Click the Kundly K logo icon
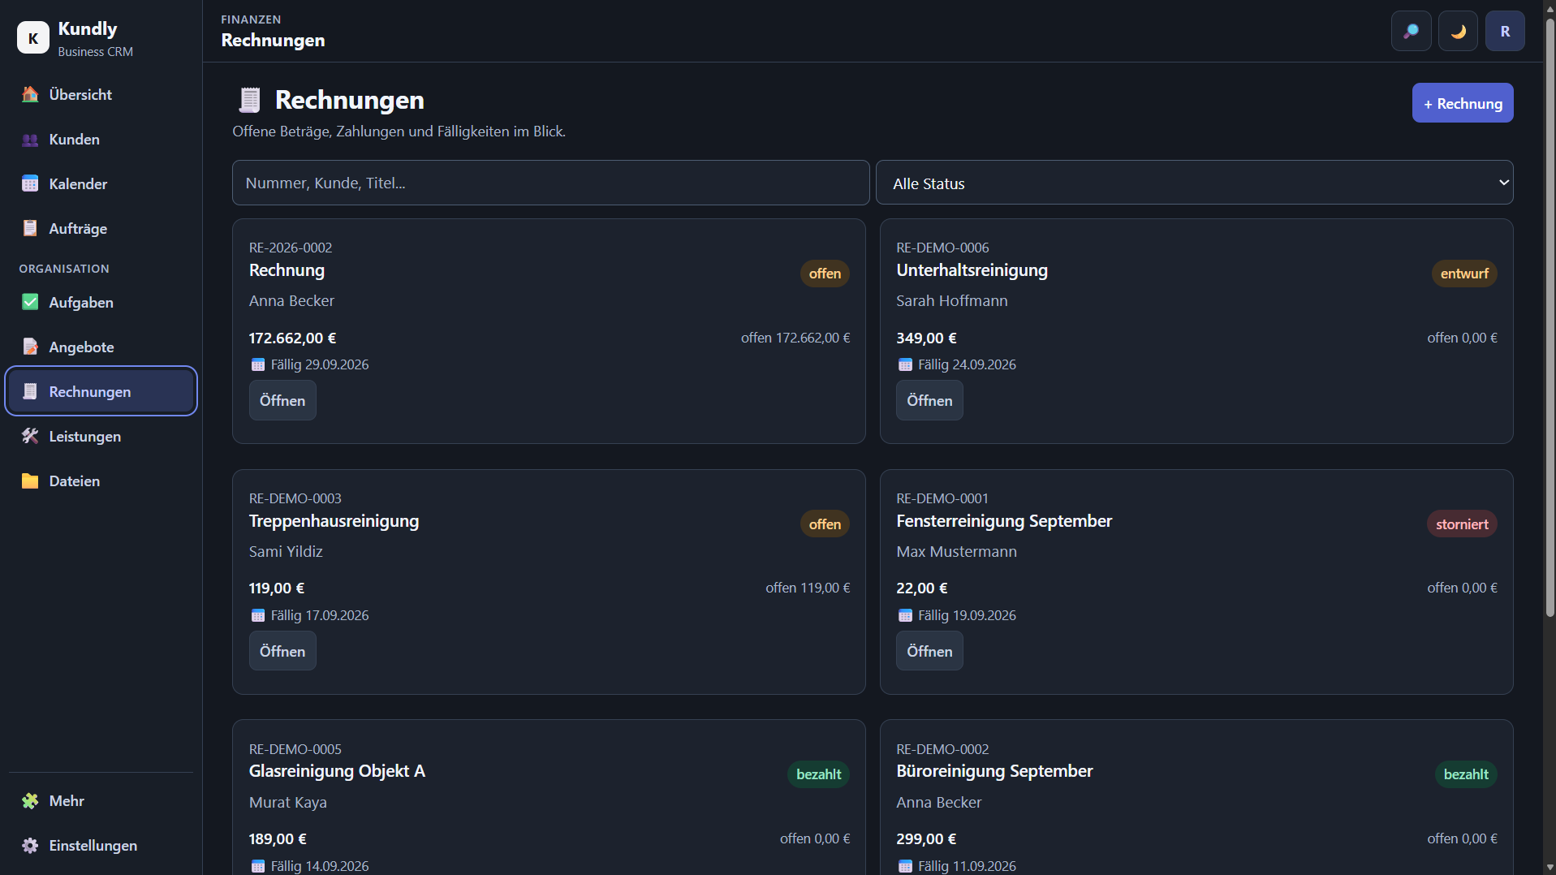1556x875 pixels. (x=33, y=37)
